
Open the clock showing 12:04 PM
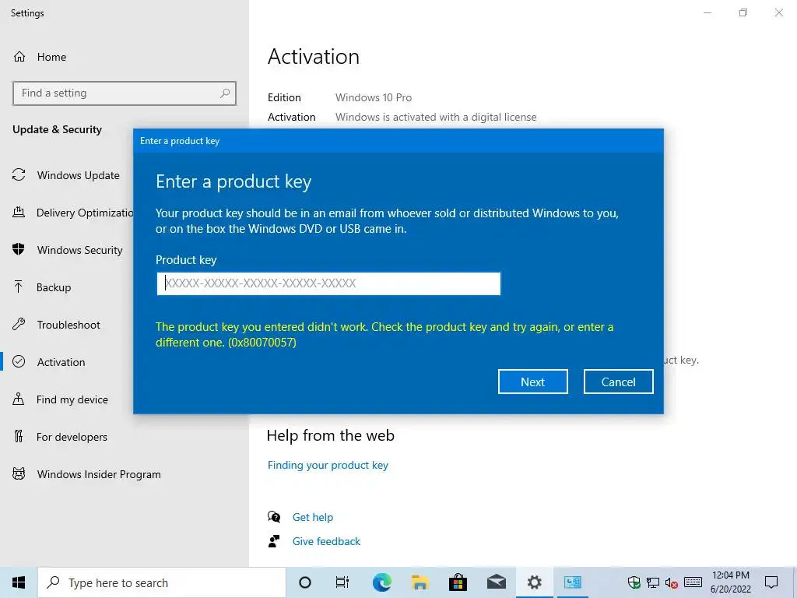click(730, 582)
